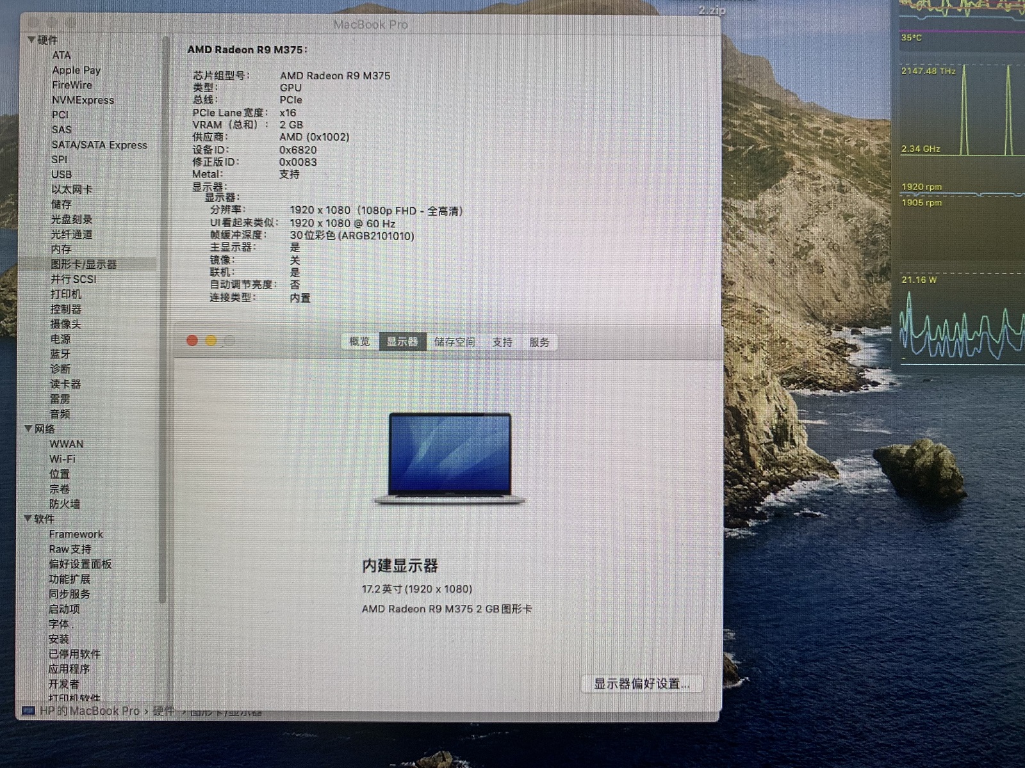The image size is (1025, 768).
Task: Select USB in sidebar
Action: 61,174
